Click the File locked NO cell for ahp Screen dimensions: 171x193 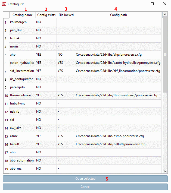pos(66,55)
